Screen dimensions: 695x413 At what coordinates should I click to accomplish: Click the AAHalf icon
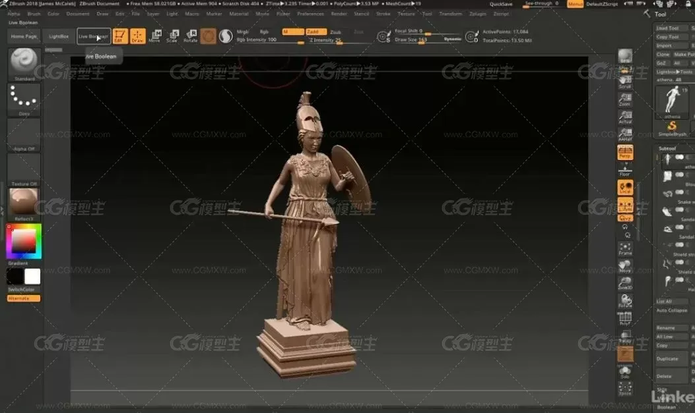click(625, 134)
